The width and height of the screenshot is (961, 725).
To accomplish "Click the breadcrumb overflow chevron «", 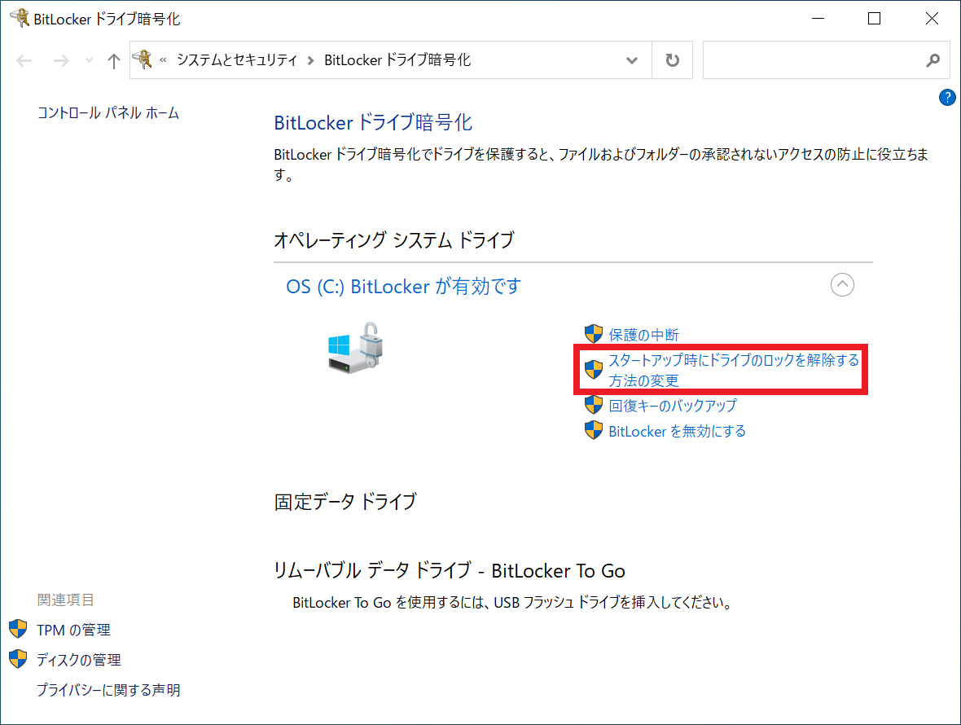I will (163, 60).
